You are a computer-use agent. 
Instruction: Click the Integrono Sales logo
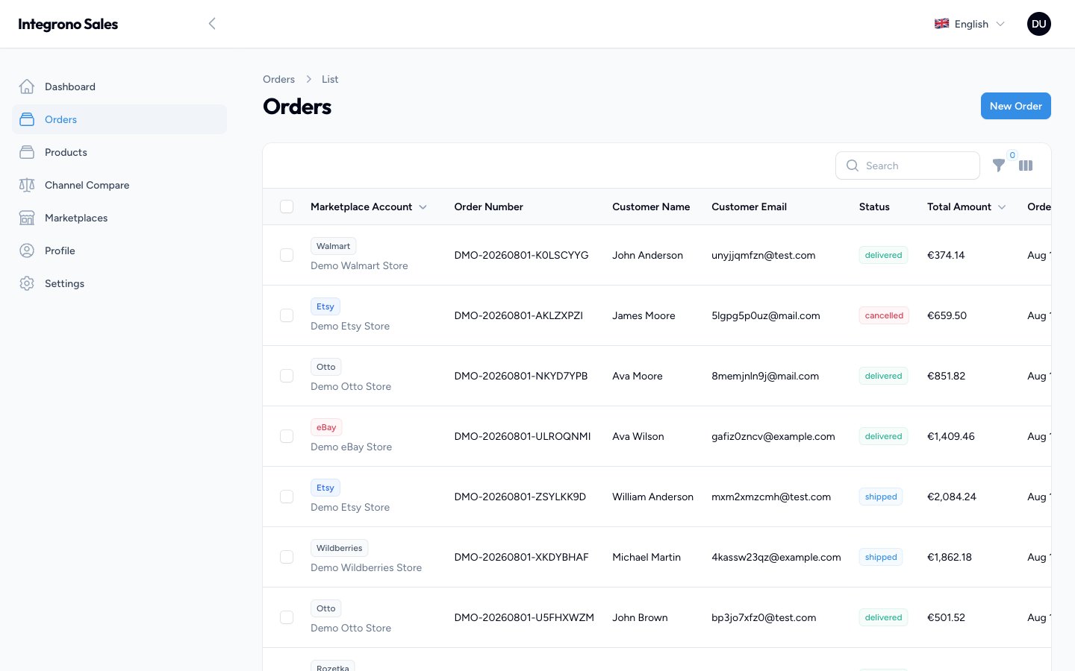68,24
